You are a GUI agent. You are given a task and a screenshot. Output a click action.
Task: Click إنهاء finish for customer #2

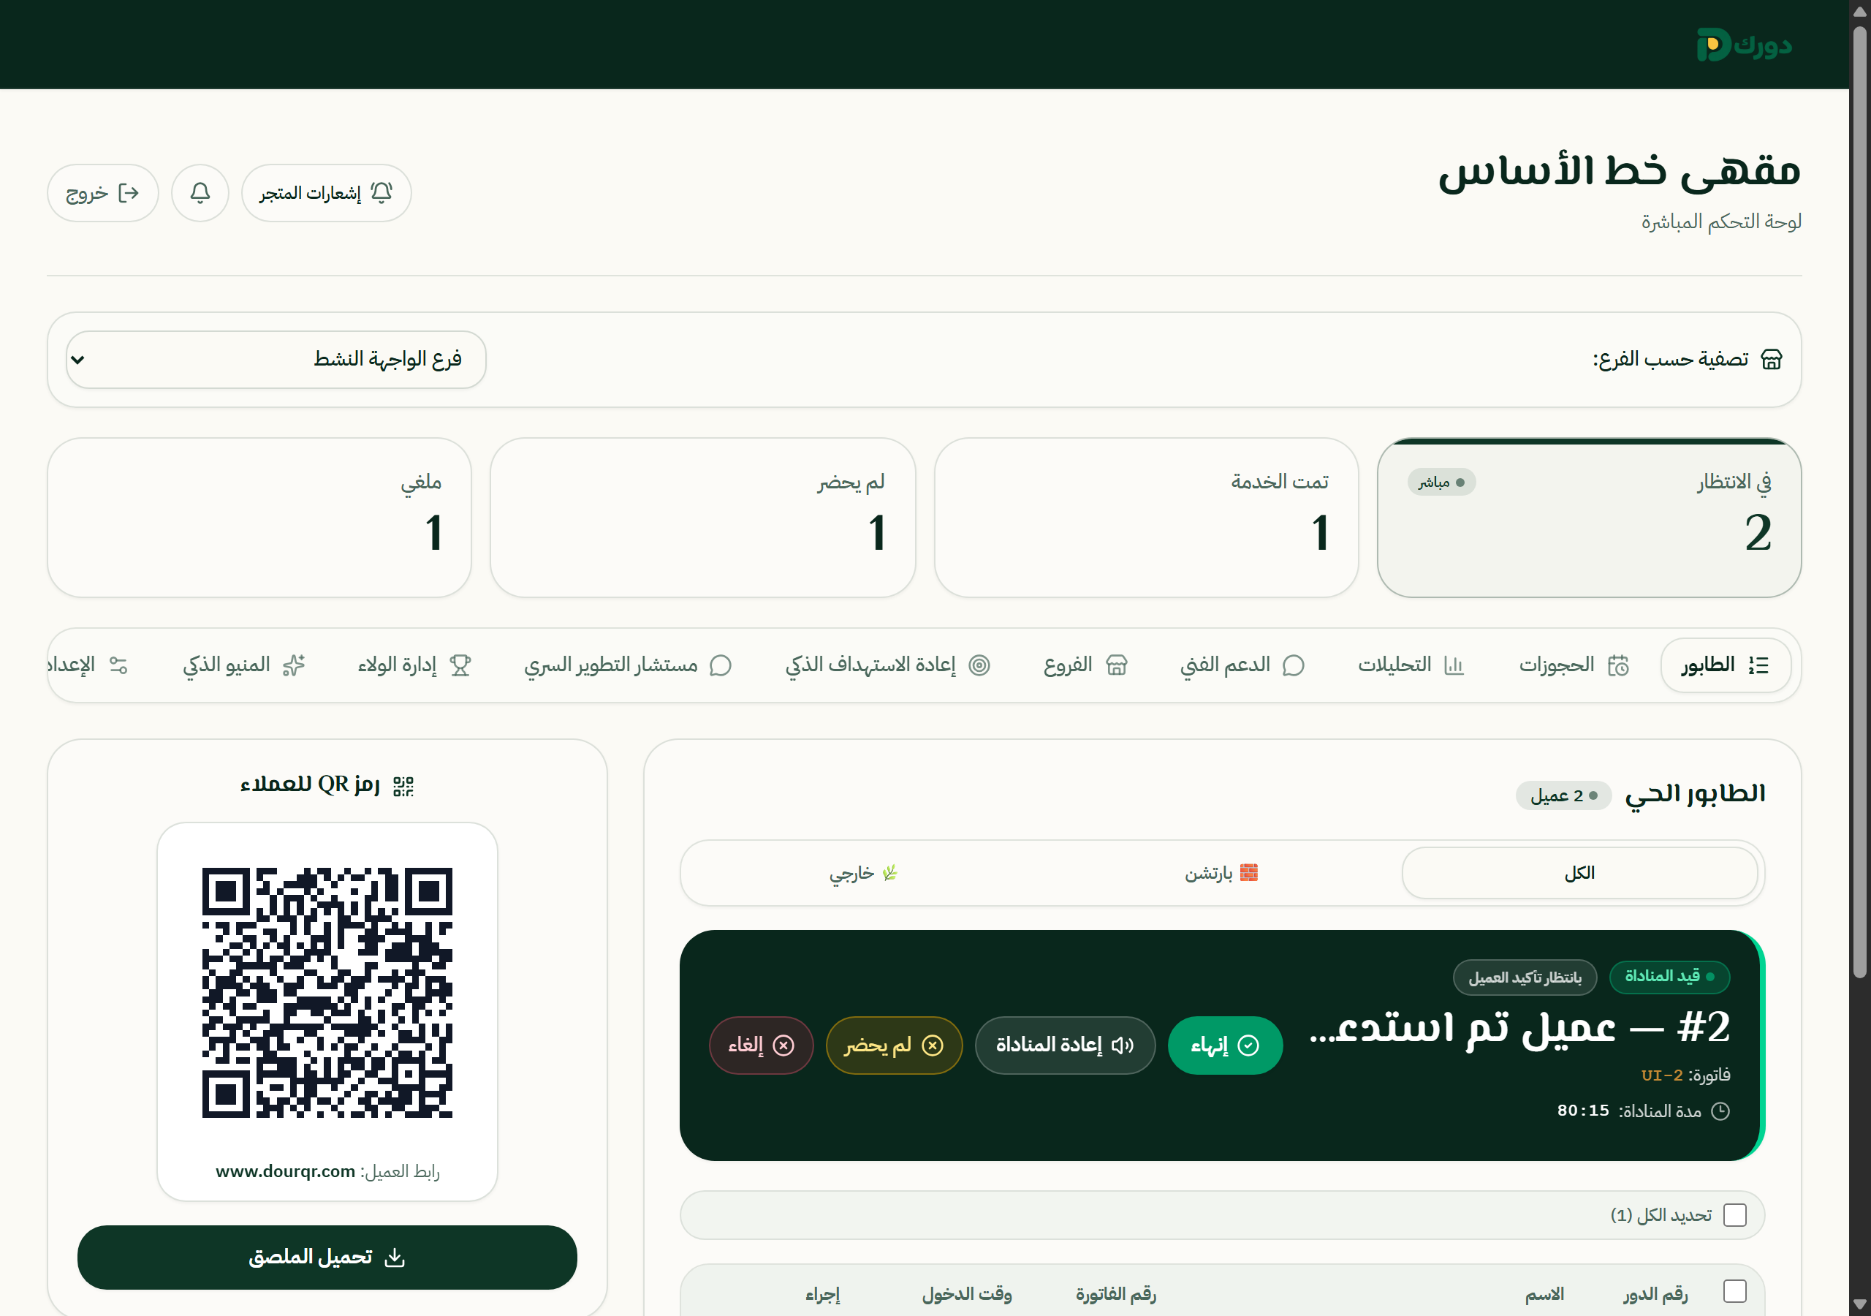pyautogui.click(x=1225, y=1046)
